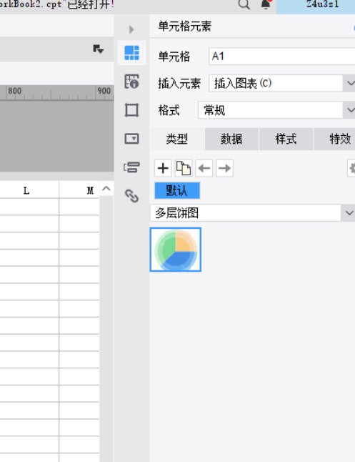355x462 pixels.
Task: Open notifications bell icon
Action: point(266,4)
